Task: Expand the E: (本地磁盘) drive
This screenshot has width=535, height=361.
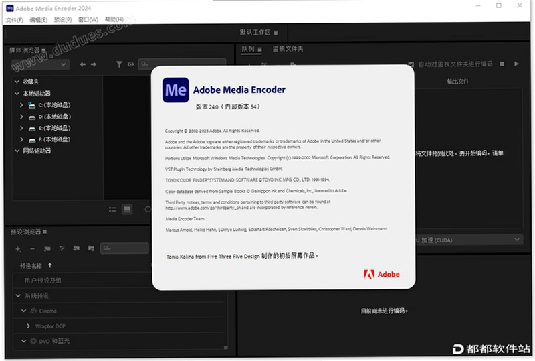Action: pyautogui.click(x=21, y=128)
